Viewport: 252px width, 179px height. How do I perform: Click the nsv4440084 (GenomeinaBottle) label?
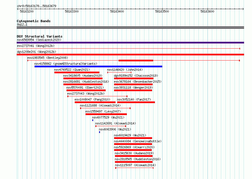pos(138,141)
